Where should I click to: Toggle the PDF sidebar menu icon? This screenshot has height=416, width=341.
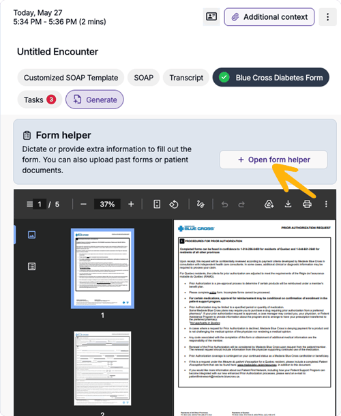tap(30, 204)
